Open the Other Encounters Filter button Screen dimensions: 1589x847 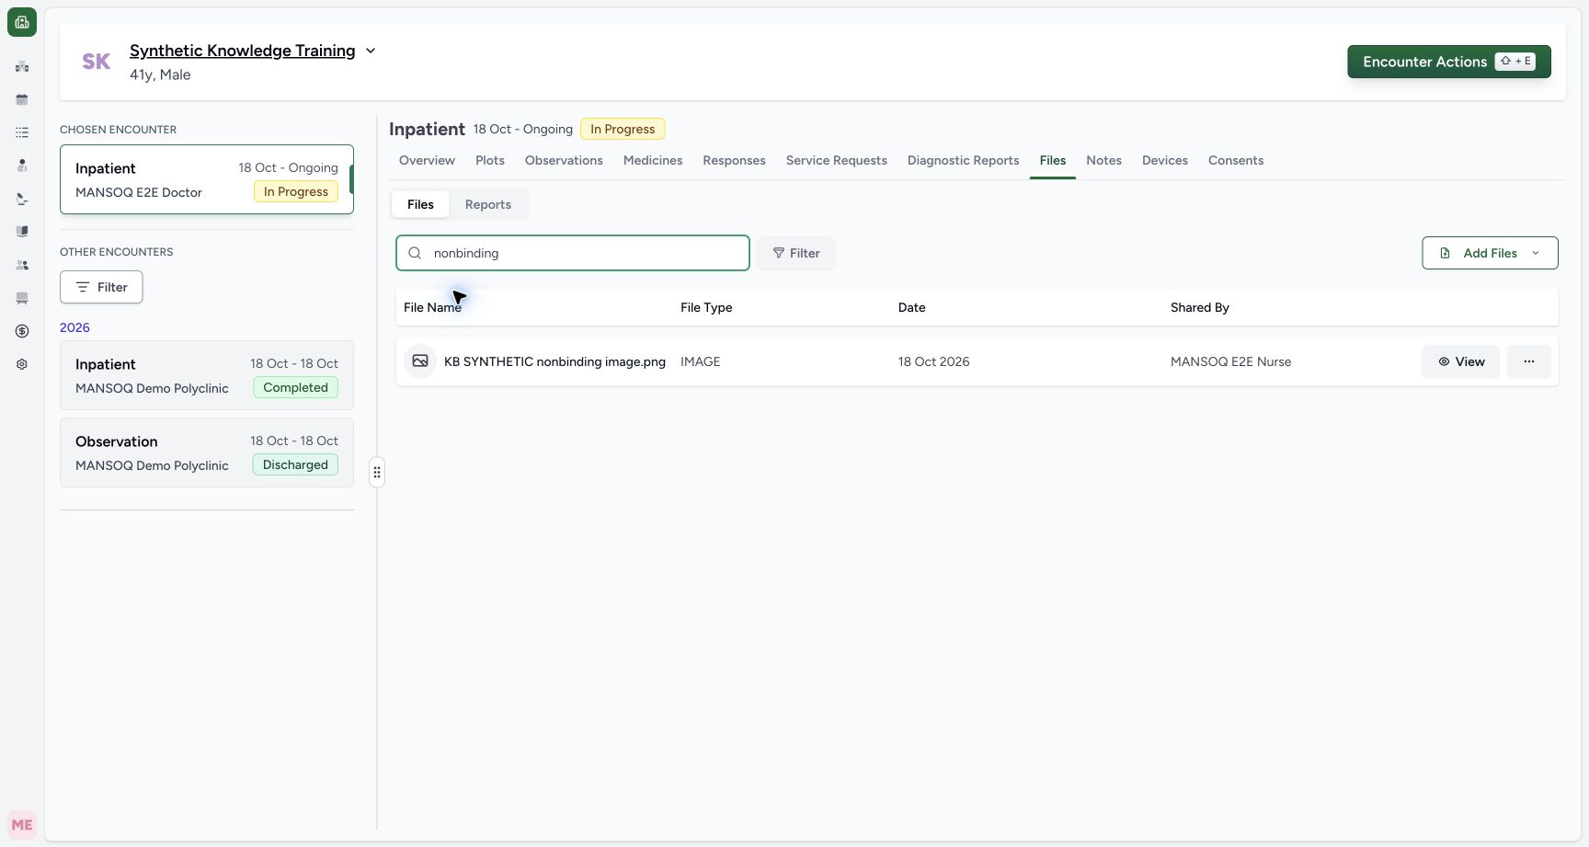click(101, 287)
